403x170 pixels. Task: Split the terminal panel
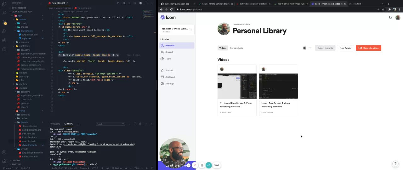[x=135, y=124]
